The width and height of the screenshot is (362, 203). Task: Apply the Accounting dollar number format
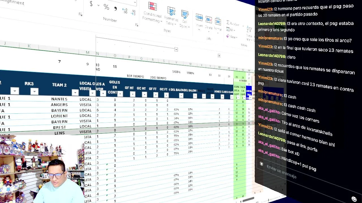[91, 4]
